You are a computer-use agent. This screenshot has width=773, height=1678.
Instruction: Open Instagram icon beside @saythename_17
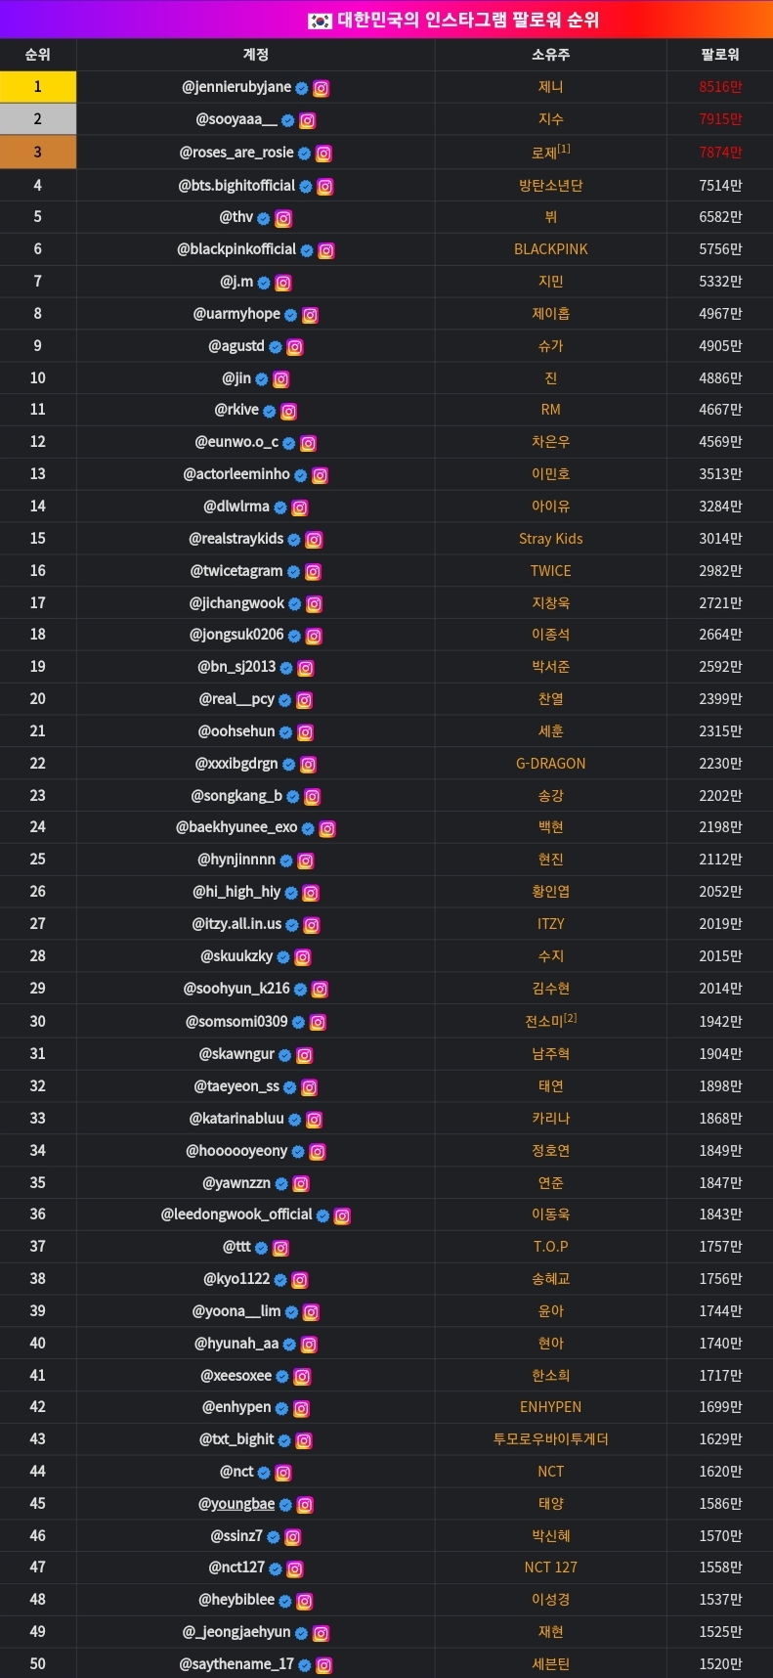coord(323,1664)
